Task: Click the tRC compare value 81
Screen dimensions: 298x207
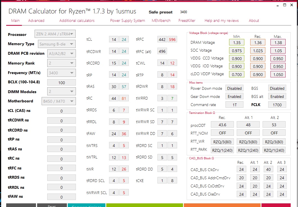Action: coord(124,98)
